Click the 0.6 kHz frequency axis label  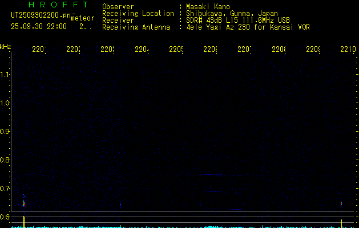pos(5,217)
